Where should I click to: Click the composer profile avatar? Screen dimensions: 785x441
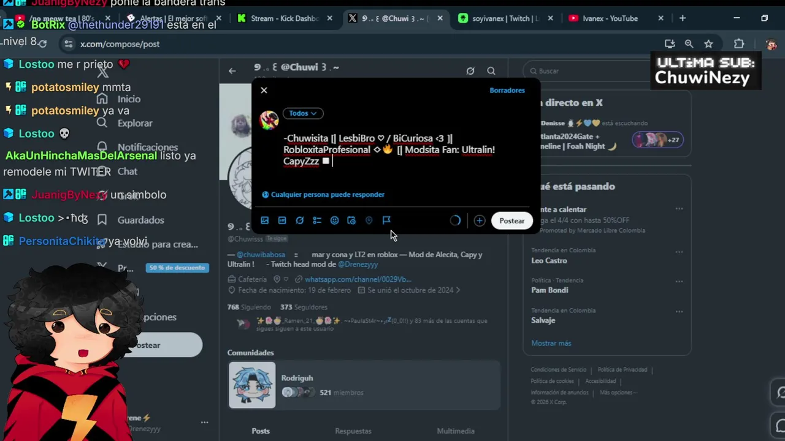[269, 120]
